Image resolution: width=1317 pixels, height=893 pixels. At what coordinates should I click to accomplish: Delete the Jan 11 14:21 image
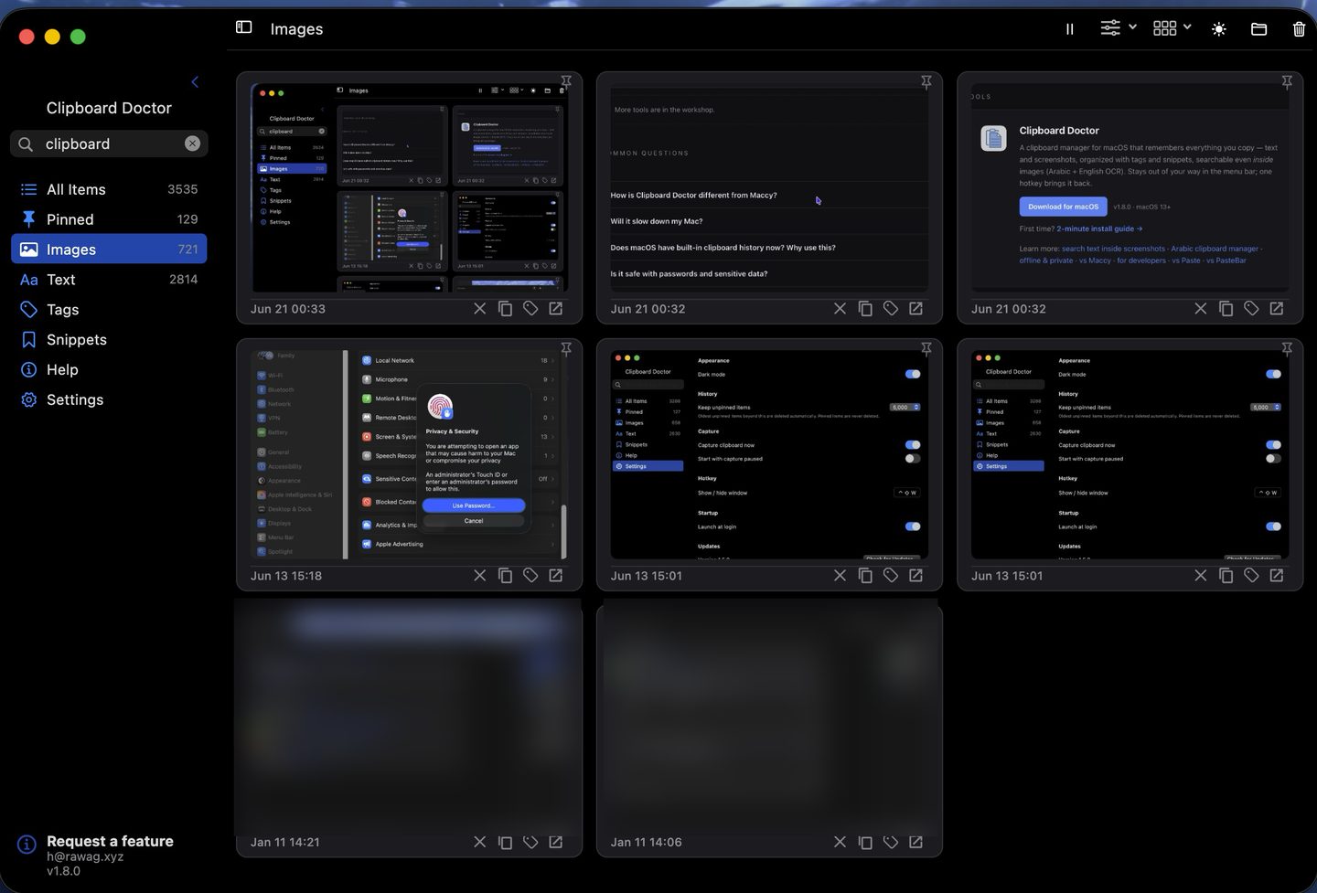coord(479,842)
